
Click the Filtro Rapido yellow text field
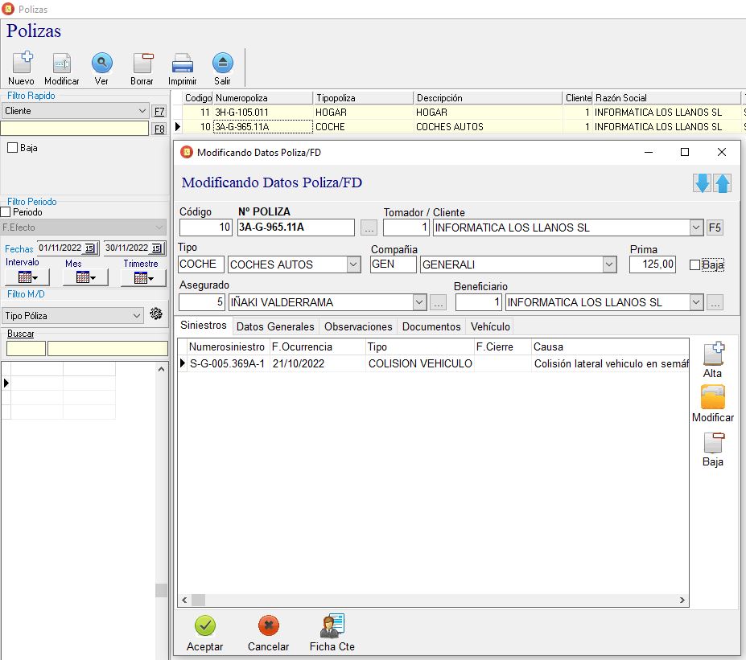coord(75,129)
